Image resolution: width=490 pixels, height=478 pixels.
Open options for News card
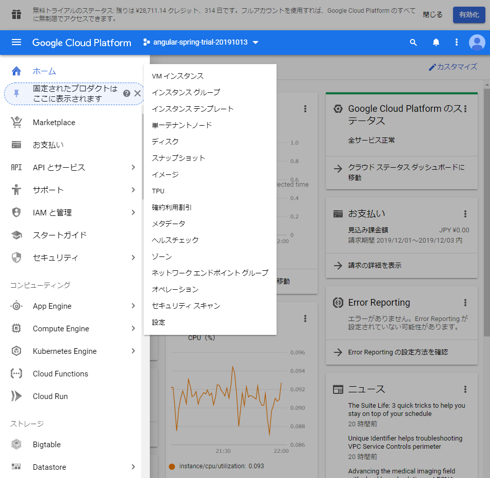click(465, 389)
